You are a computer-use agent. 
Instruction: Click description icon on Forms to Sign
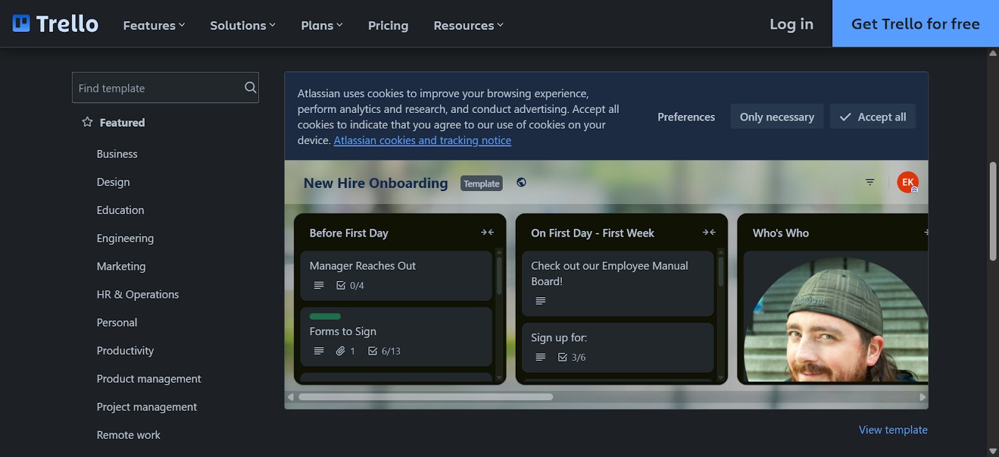319,351
